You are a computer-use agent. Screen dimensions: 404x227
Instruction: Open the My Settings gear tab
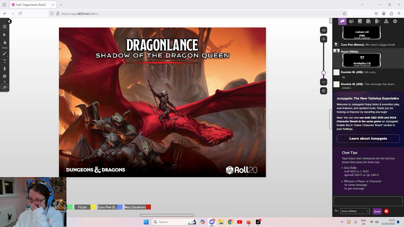(395, 21)
